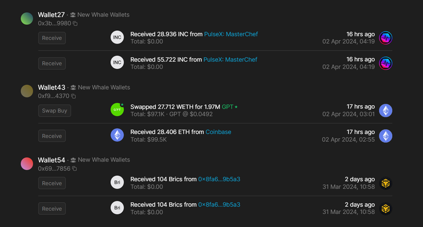Click ETH token icon for Coinbase transfer
Image resolution: width=423 pixels, height=227 pixels.
pos(117,135)
